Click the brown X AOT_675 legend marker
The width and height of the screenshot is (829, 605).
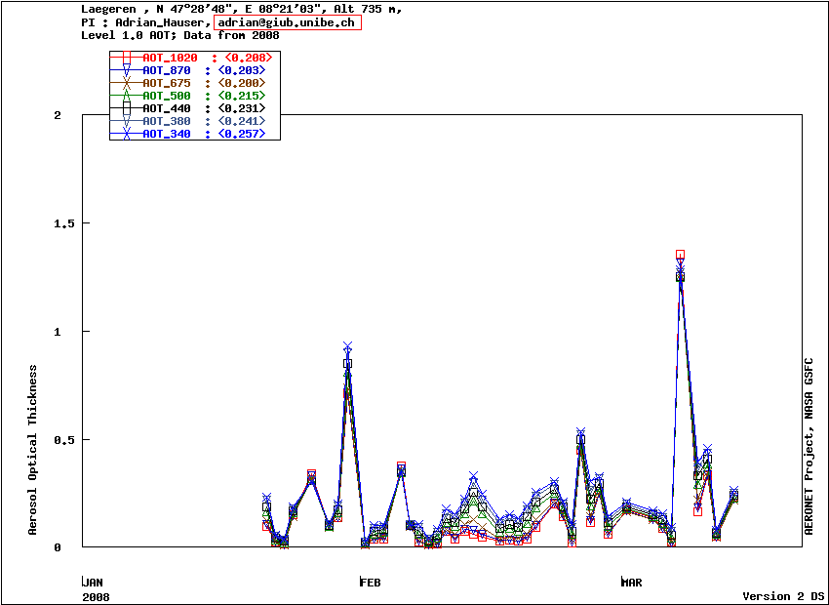click(x=126, y=84)
